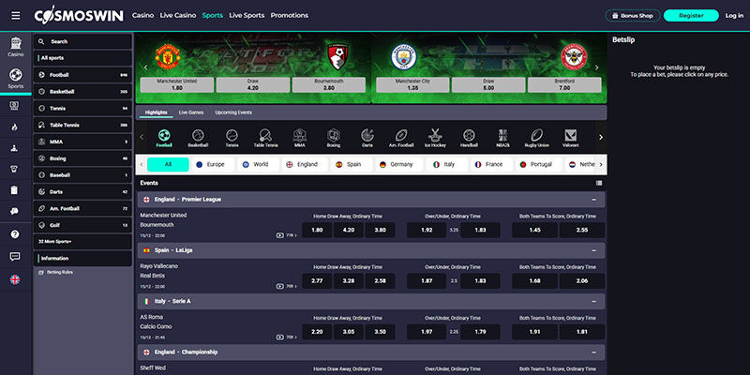750x375 pixels.
Task: Click the Sports icon in the left rail
Action: click(x=16, y=79)
